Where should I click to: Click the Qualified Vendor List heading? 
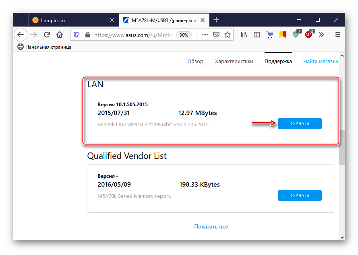(x=127, y=156)
